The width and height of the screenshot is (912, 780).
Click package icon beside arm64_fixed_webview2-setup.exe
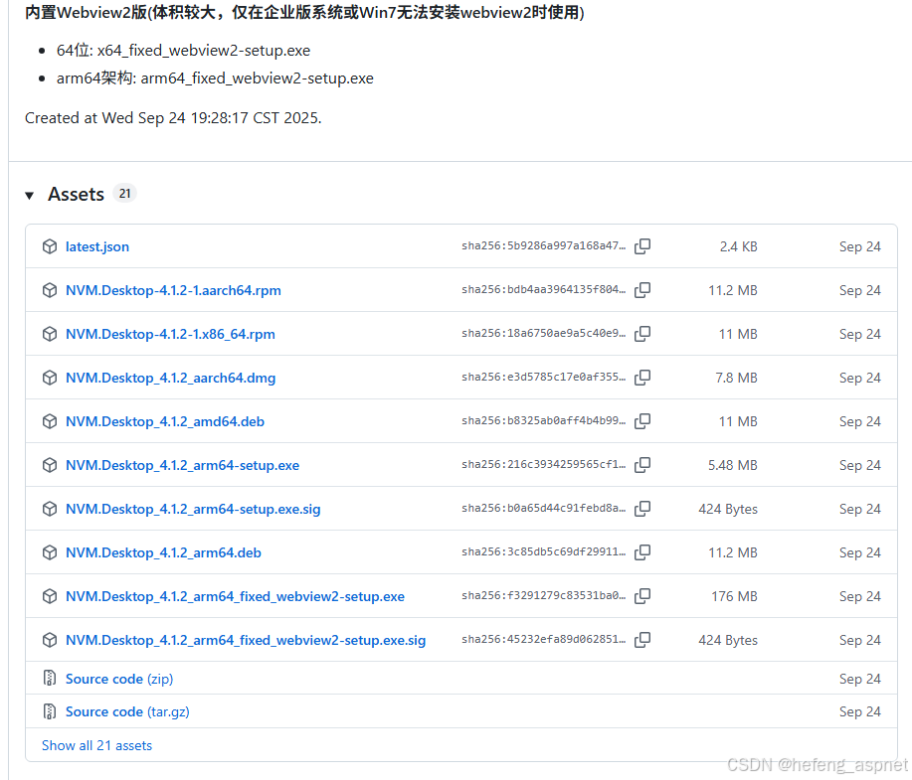(50, 596)
